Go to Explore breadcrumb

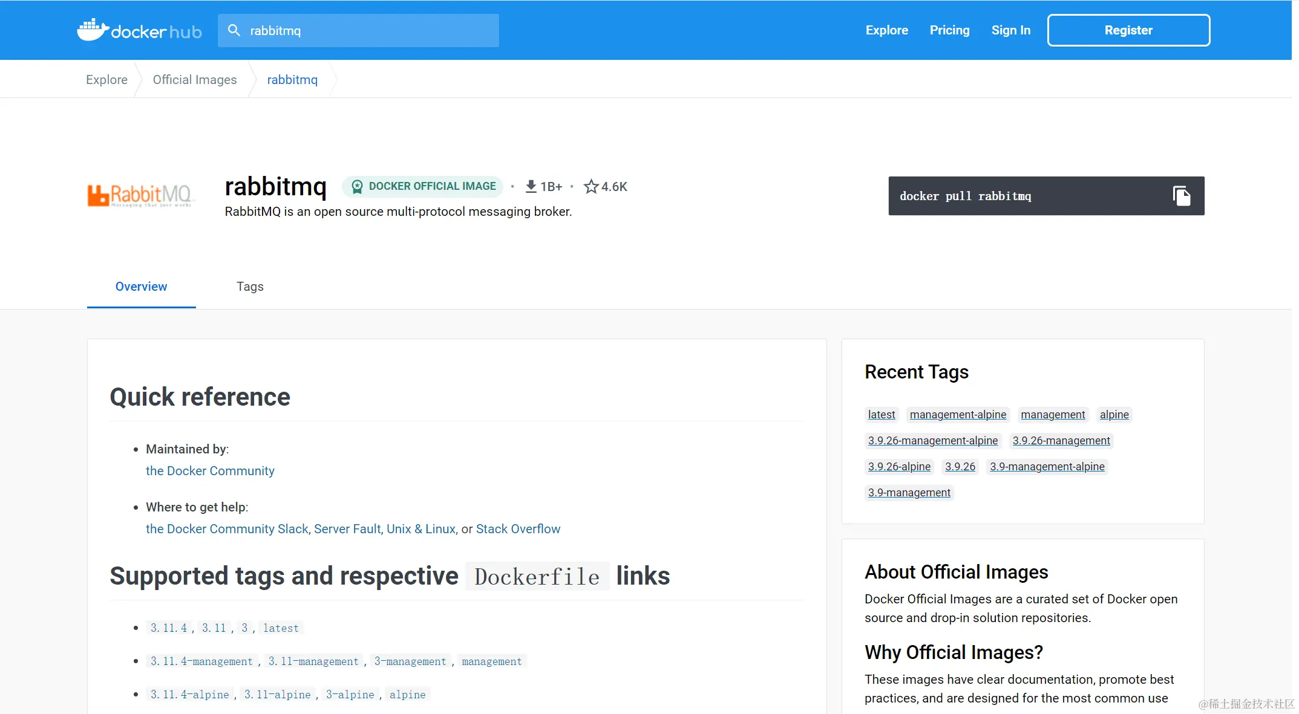pyautogui.click(x=106, y=80)
